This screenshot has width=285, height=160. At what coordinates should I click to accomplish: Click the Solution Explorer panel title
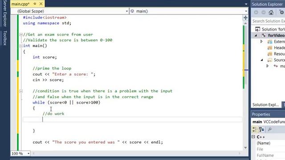[x=267, y=4]
